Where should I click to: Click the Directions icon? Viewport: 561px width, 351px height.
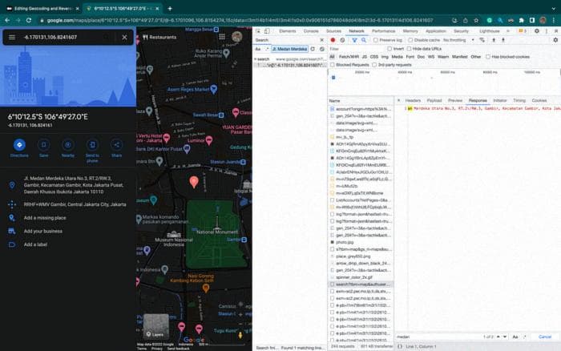19,145
